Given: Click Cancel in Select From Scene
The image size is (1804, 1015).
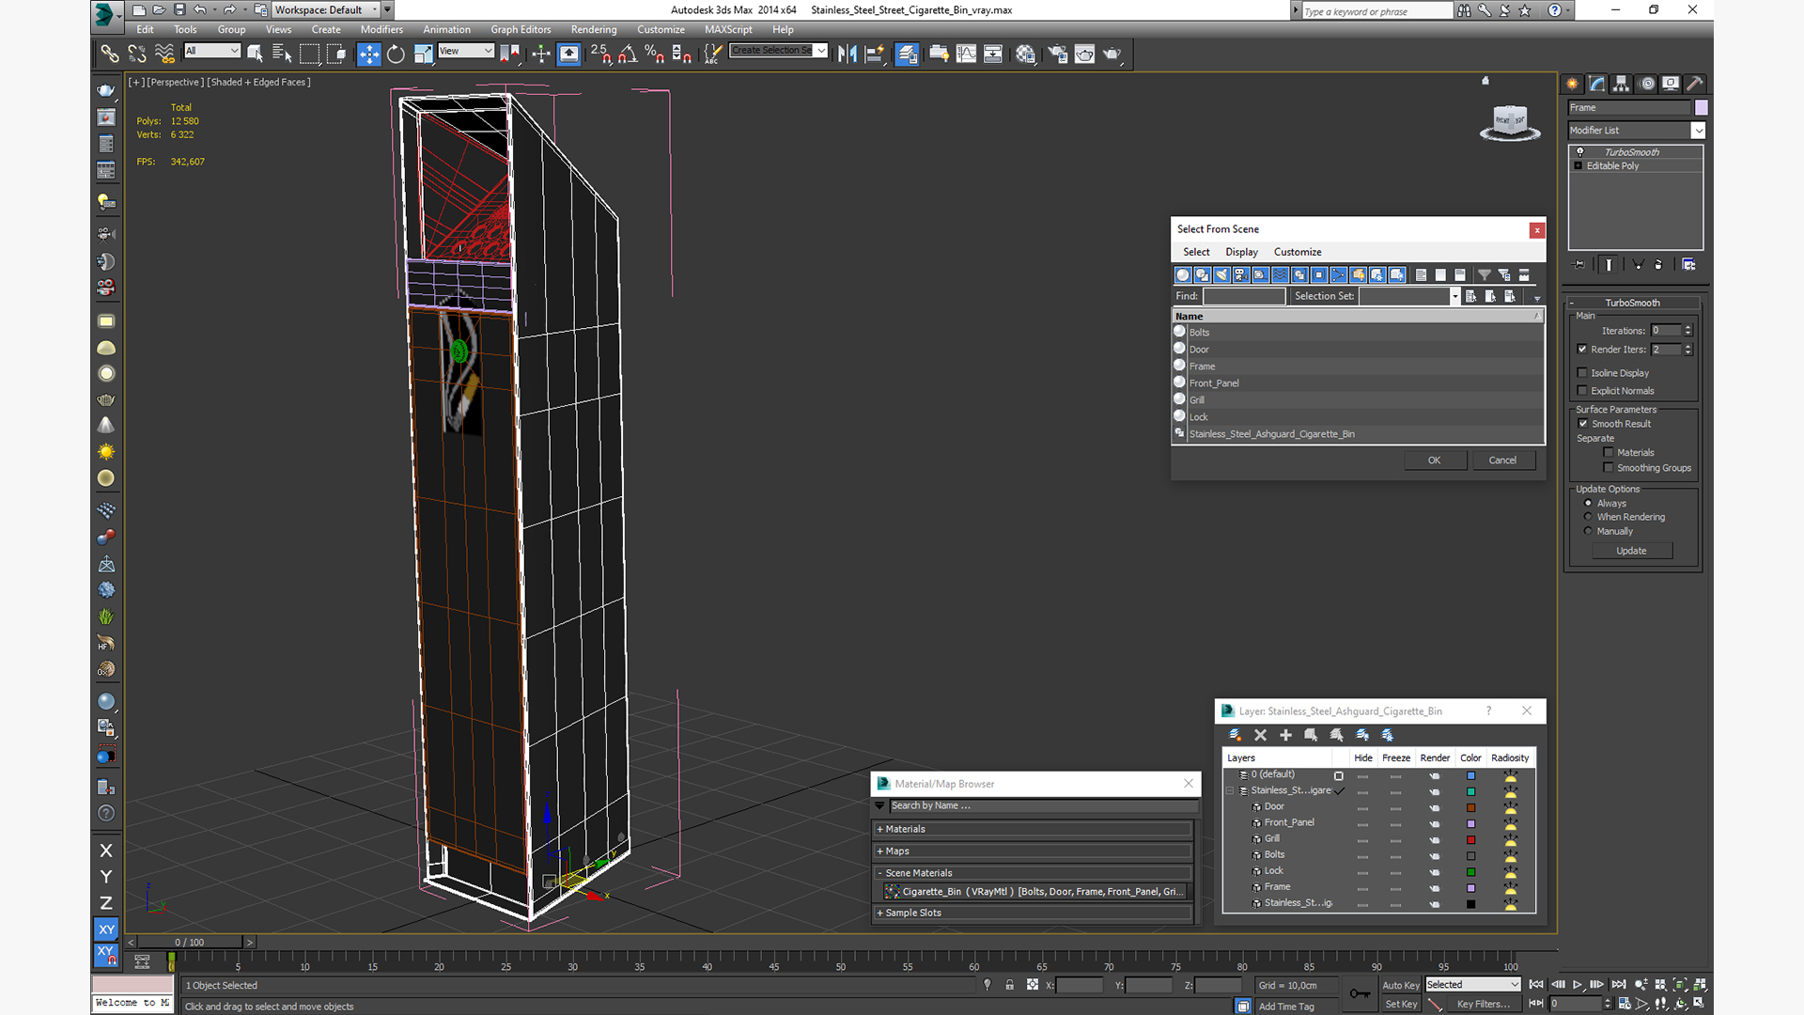Looking at the screenshot, I should click(x=1502, y=461).
